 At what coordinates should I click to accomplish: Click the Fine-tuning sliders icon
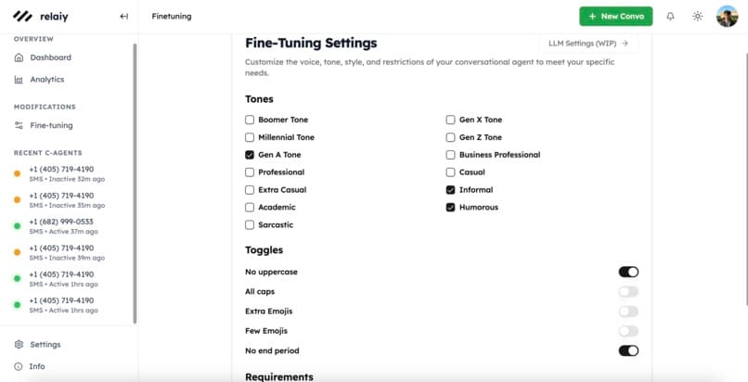pos(19,125)
